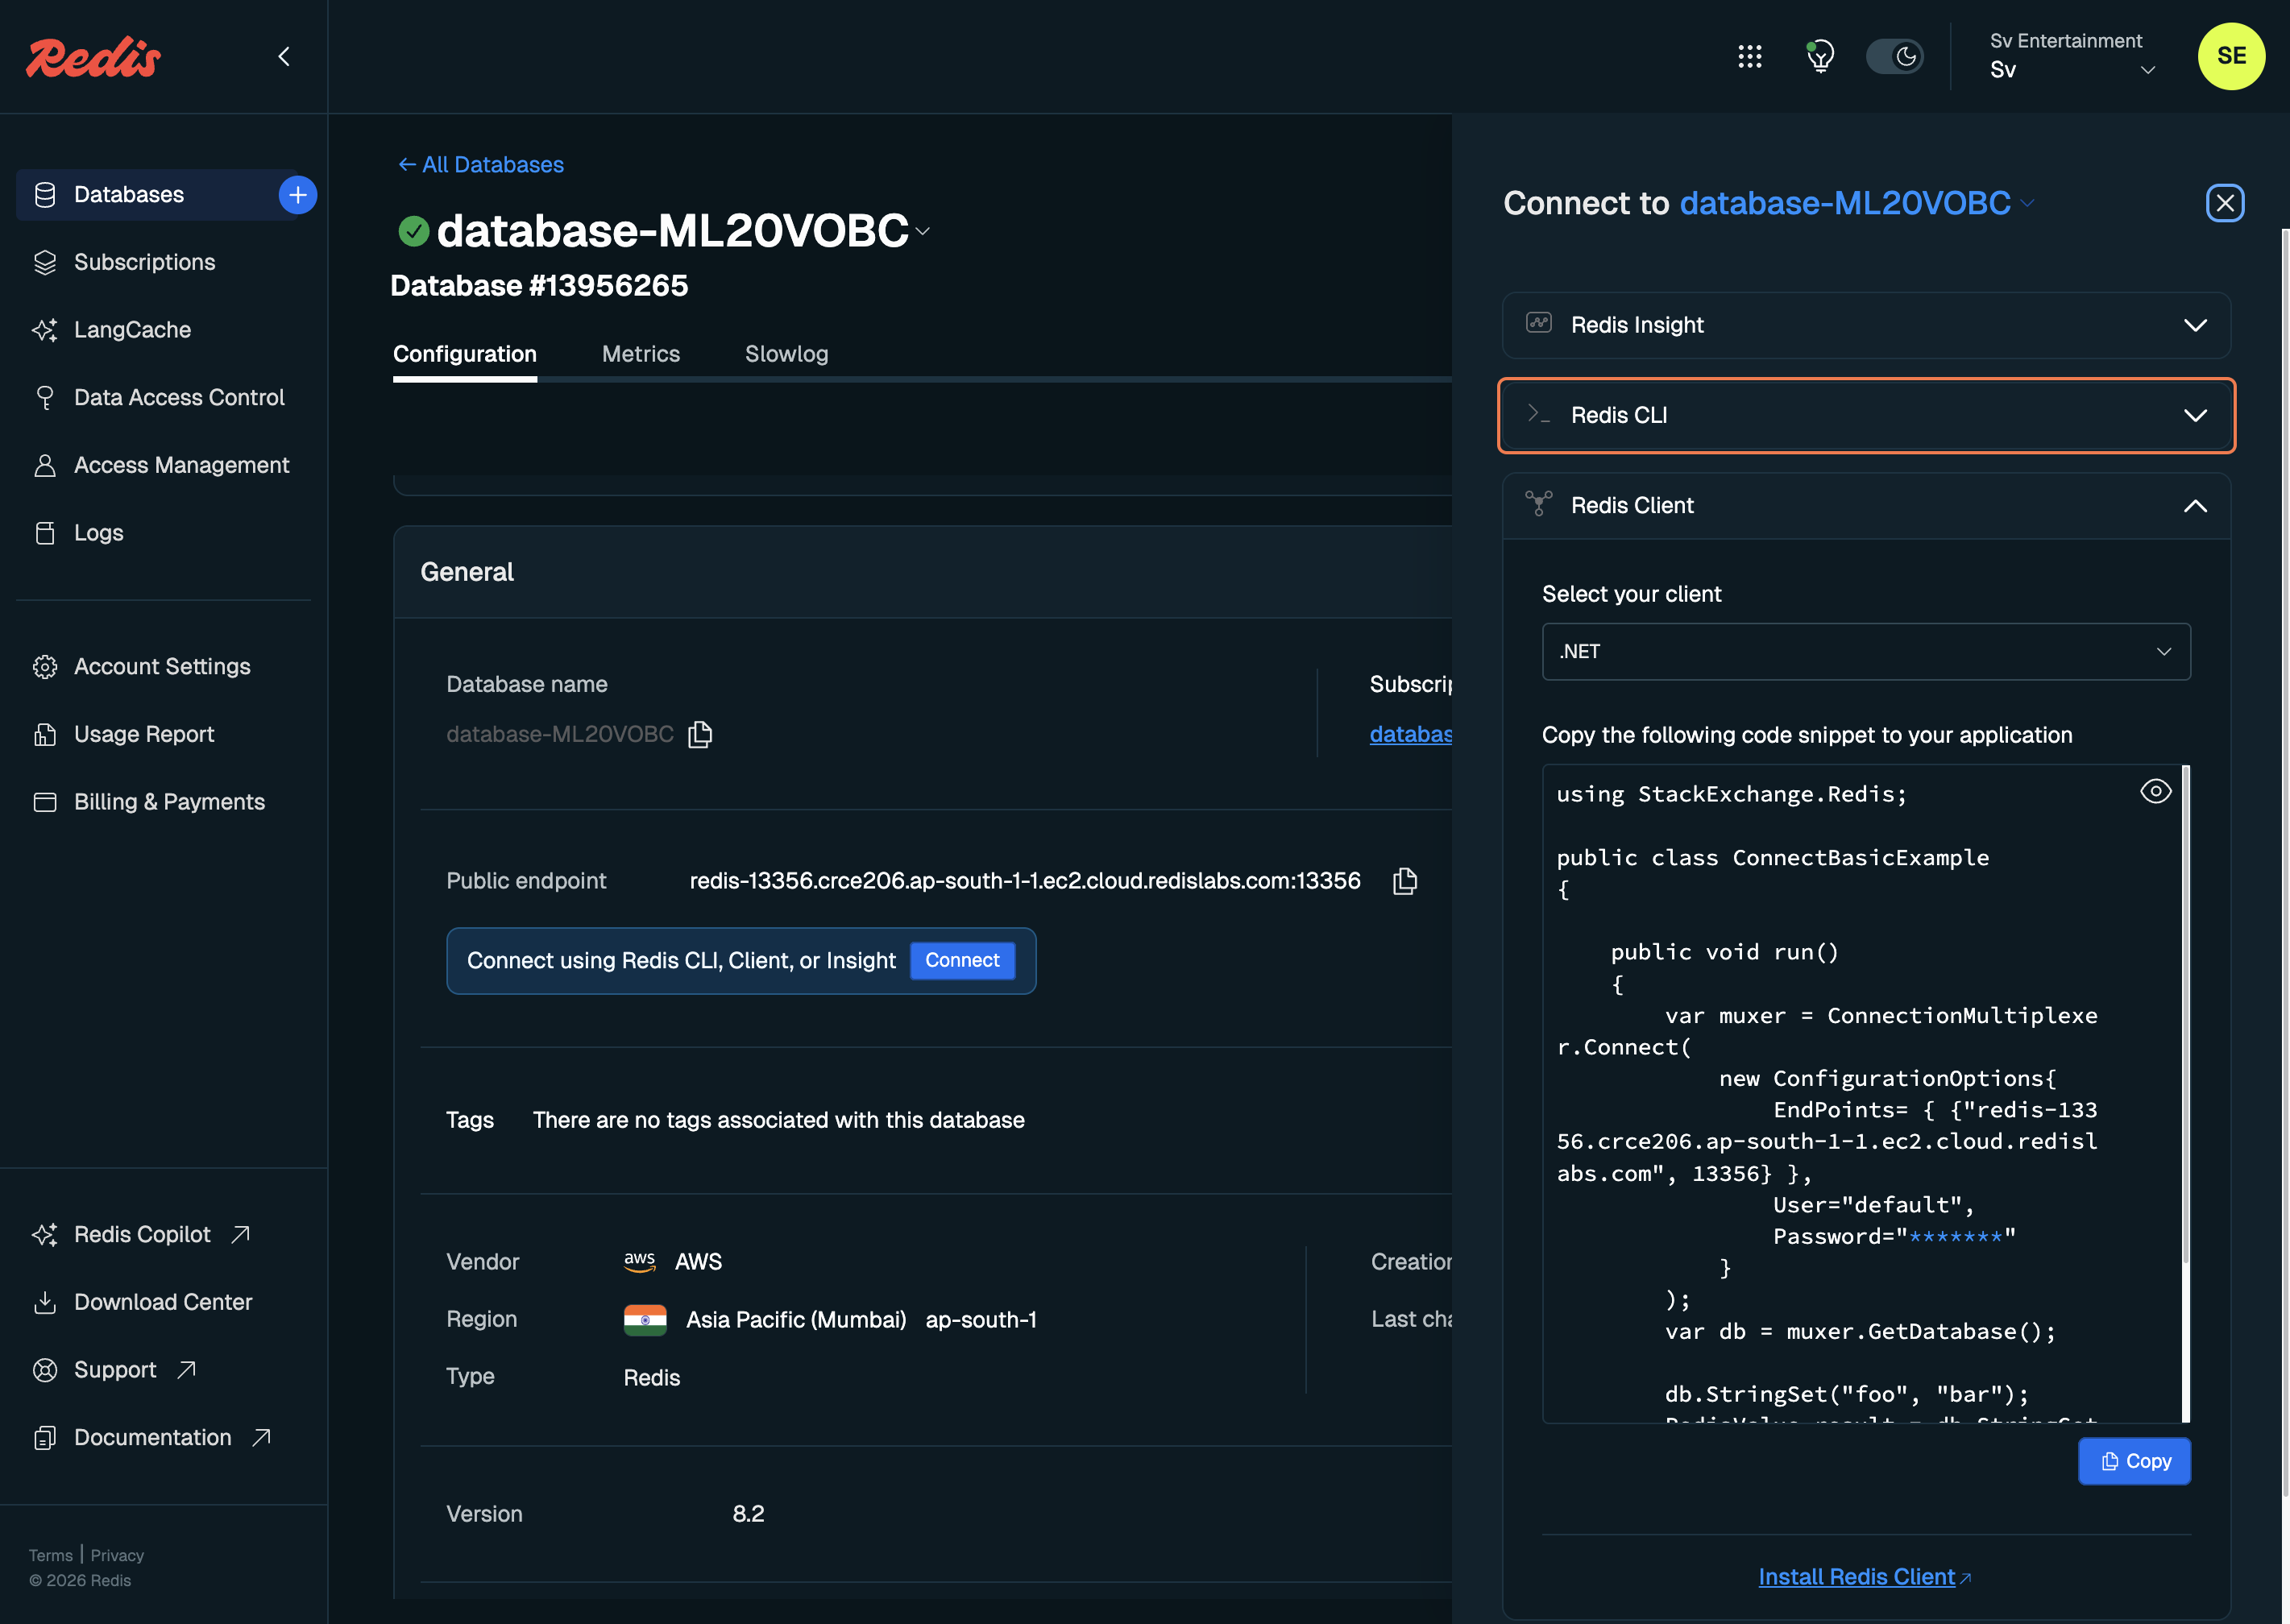Open LangCache from the sidebar

point(132,330)
